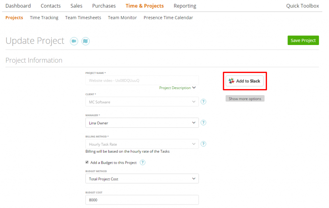329x208 pixels.
Task: Click the question mark next to Manager
Action: point(203,122)
